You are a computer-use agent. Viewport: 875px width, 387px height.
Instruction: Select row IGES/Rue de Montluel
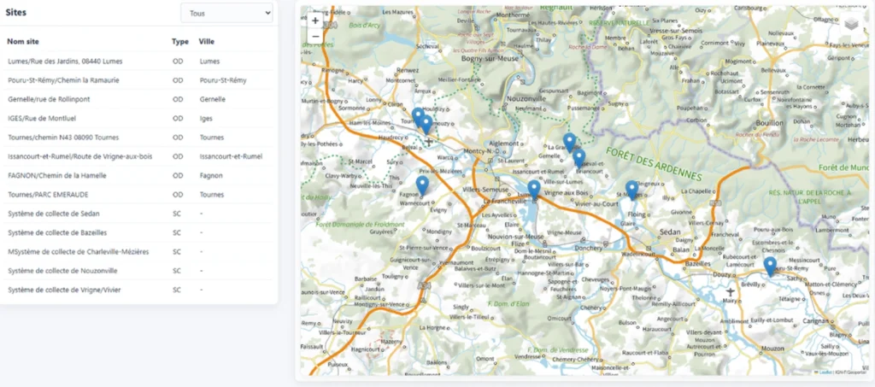coord(137,118)
